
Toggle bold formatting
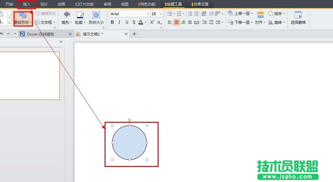coord(112,22)
